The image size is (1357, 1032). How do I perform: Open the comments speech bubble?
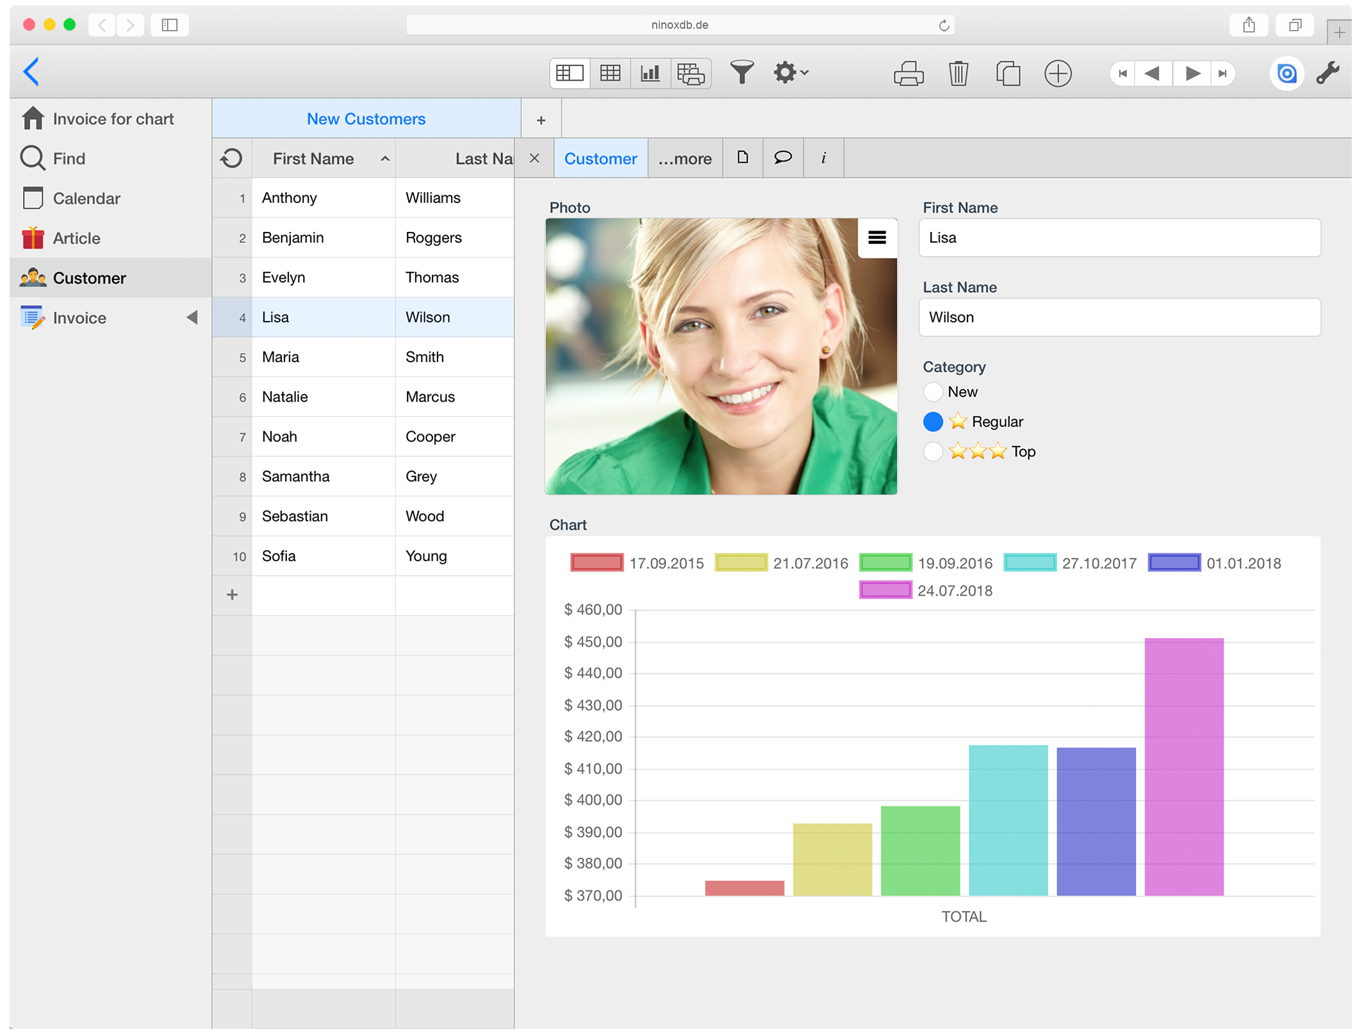782,158
